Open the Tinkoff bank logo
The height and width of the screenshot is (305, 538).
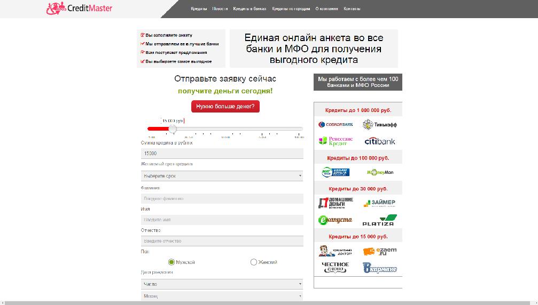(379, 125)
